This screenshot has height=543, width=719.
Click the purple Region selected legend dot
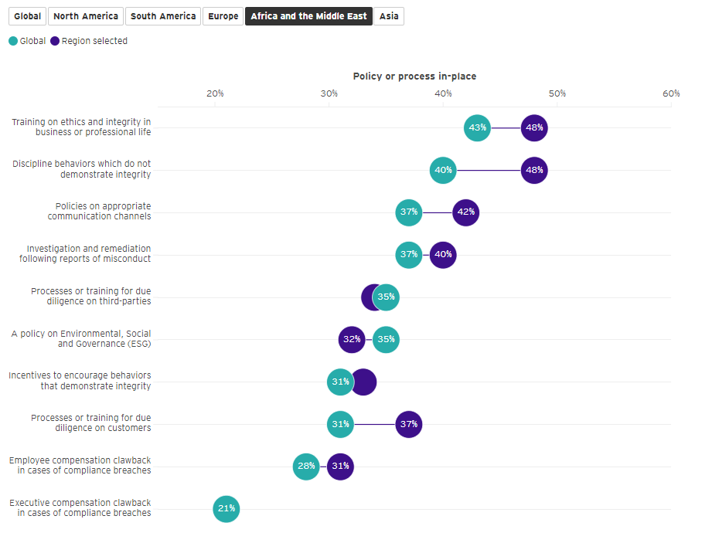tap(55, 41)
